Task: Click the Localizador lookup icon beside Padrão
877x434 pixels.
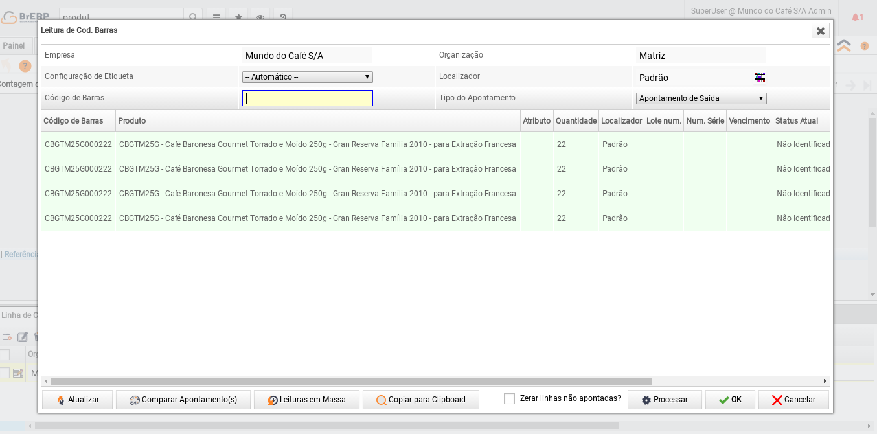Action: [x=760, y=77]
